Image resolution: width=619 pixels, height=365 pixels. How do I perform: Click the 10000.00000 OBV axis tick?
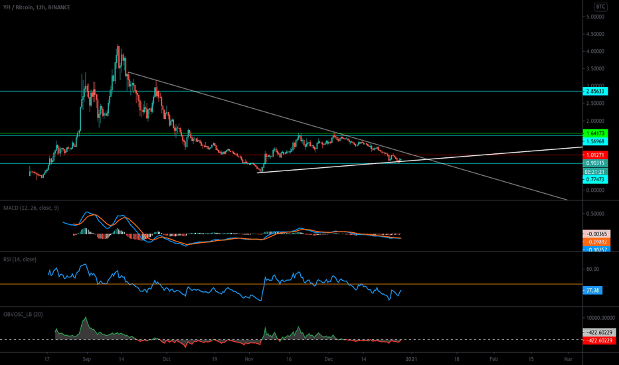click(x=600, y=318)
